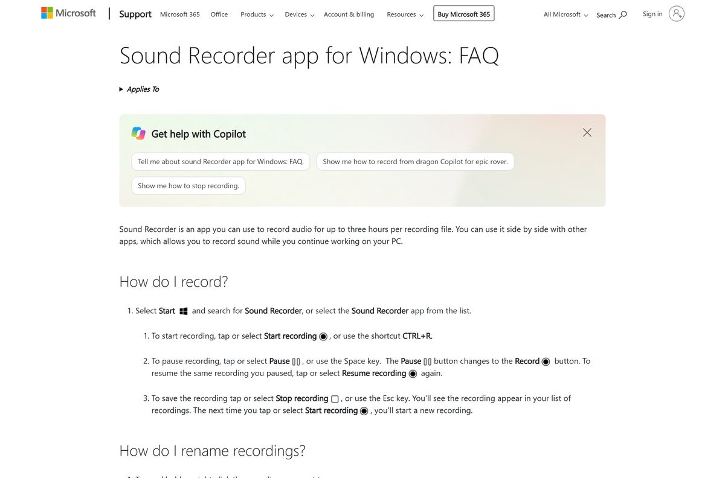The image size is (725, 478).
Task: Click the Resume recording circle icon
Action: tap(413, 374)
